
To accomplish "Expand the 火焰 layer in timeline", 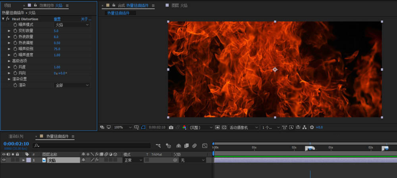I will point(23,160).
